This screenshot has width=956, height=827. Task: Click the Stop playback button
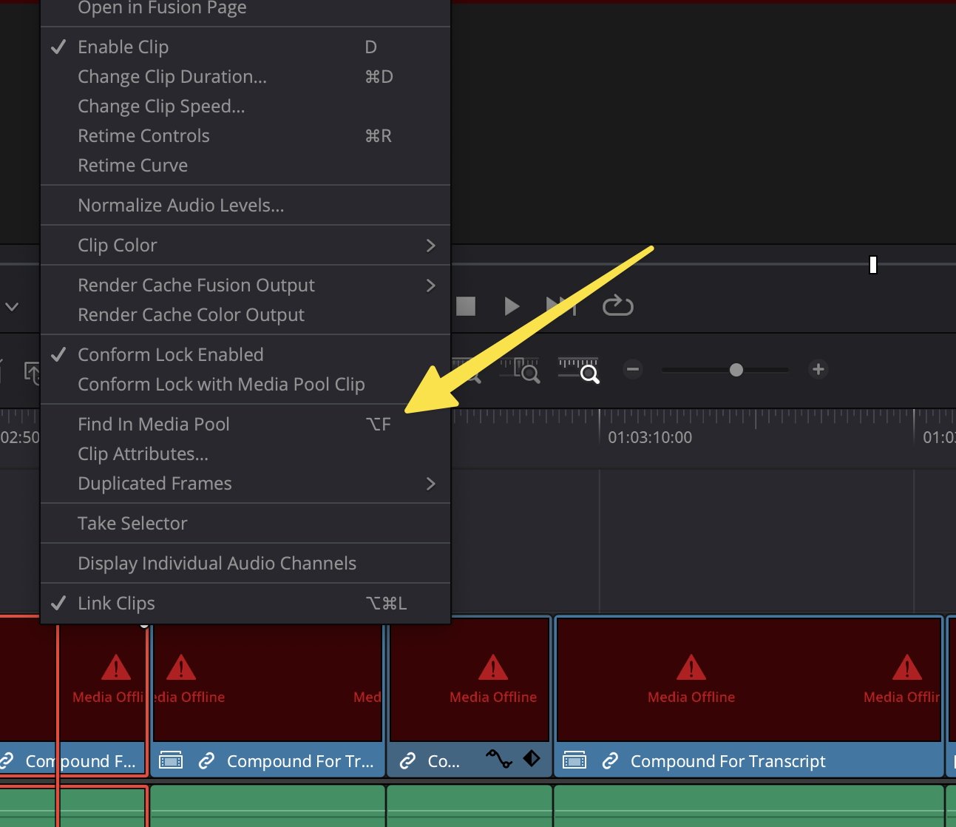pos(466,306)
